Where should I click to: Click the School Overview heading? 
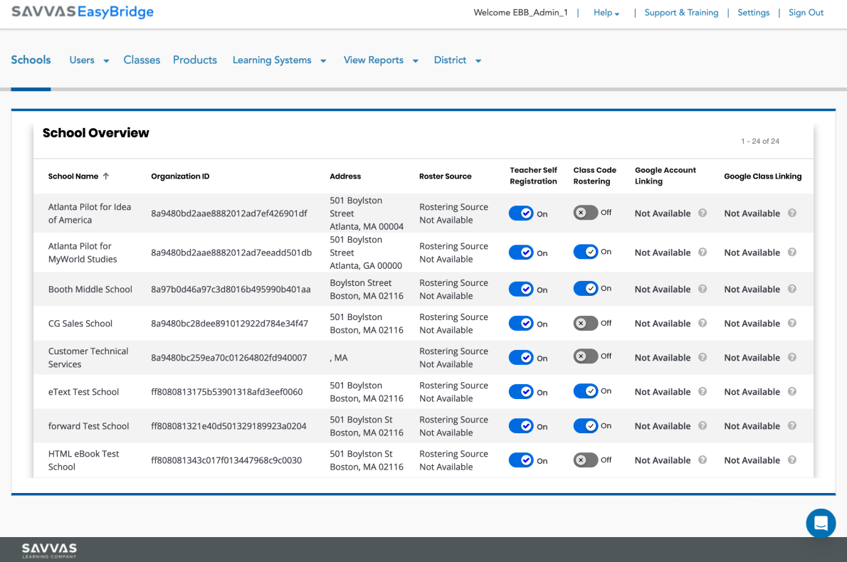95,133
